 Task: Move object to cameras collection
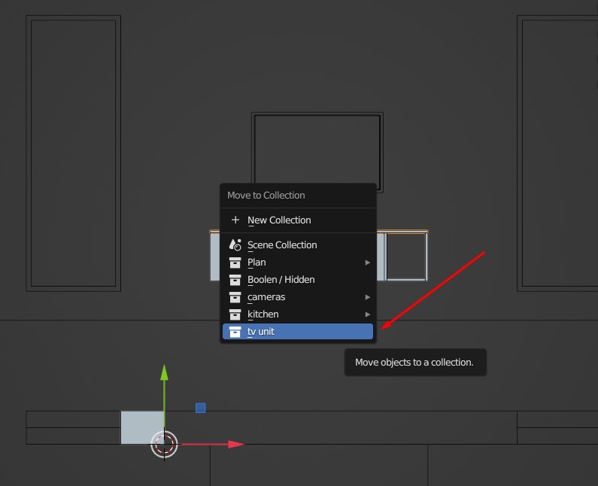click(x=298, y=296)
